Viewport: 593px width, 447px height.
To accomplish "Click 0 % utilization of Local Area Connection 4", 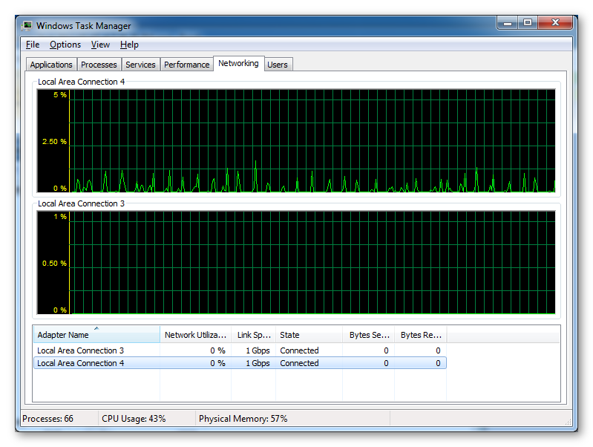I will click(218, 363).
